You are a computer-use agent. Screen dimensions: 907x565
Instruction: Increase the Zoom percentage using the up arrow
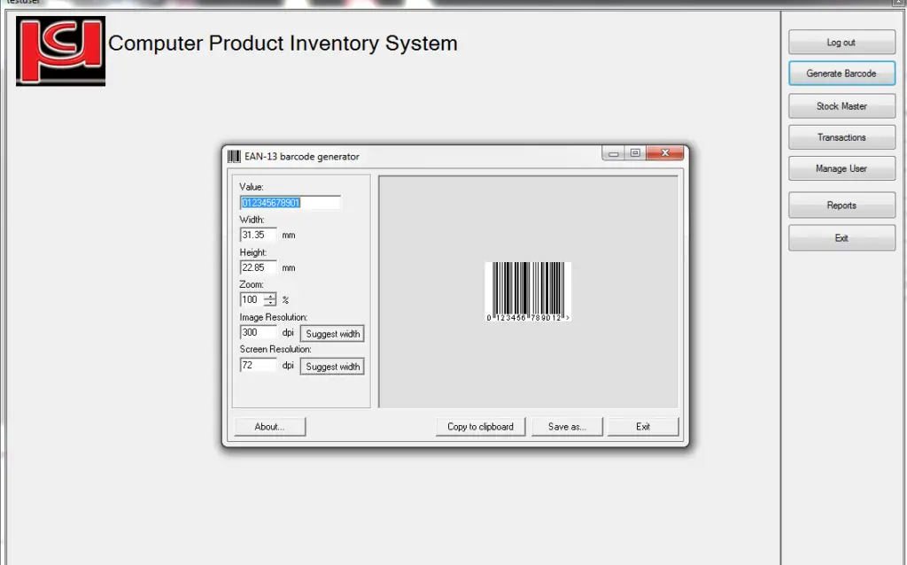(x=272, y=296)
